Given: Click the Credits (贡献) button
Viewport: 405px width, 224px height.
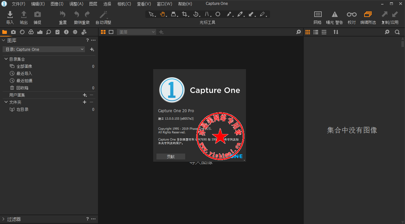Looking at the screenshot, I should (171, 157).
